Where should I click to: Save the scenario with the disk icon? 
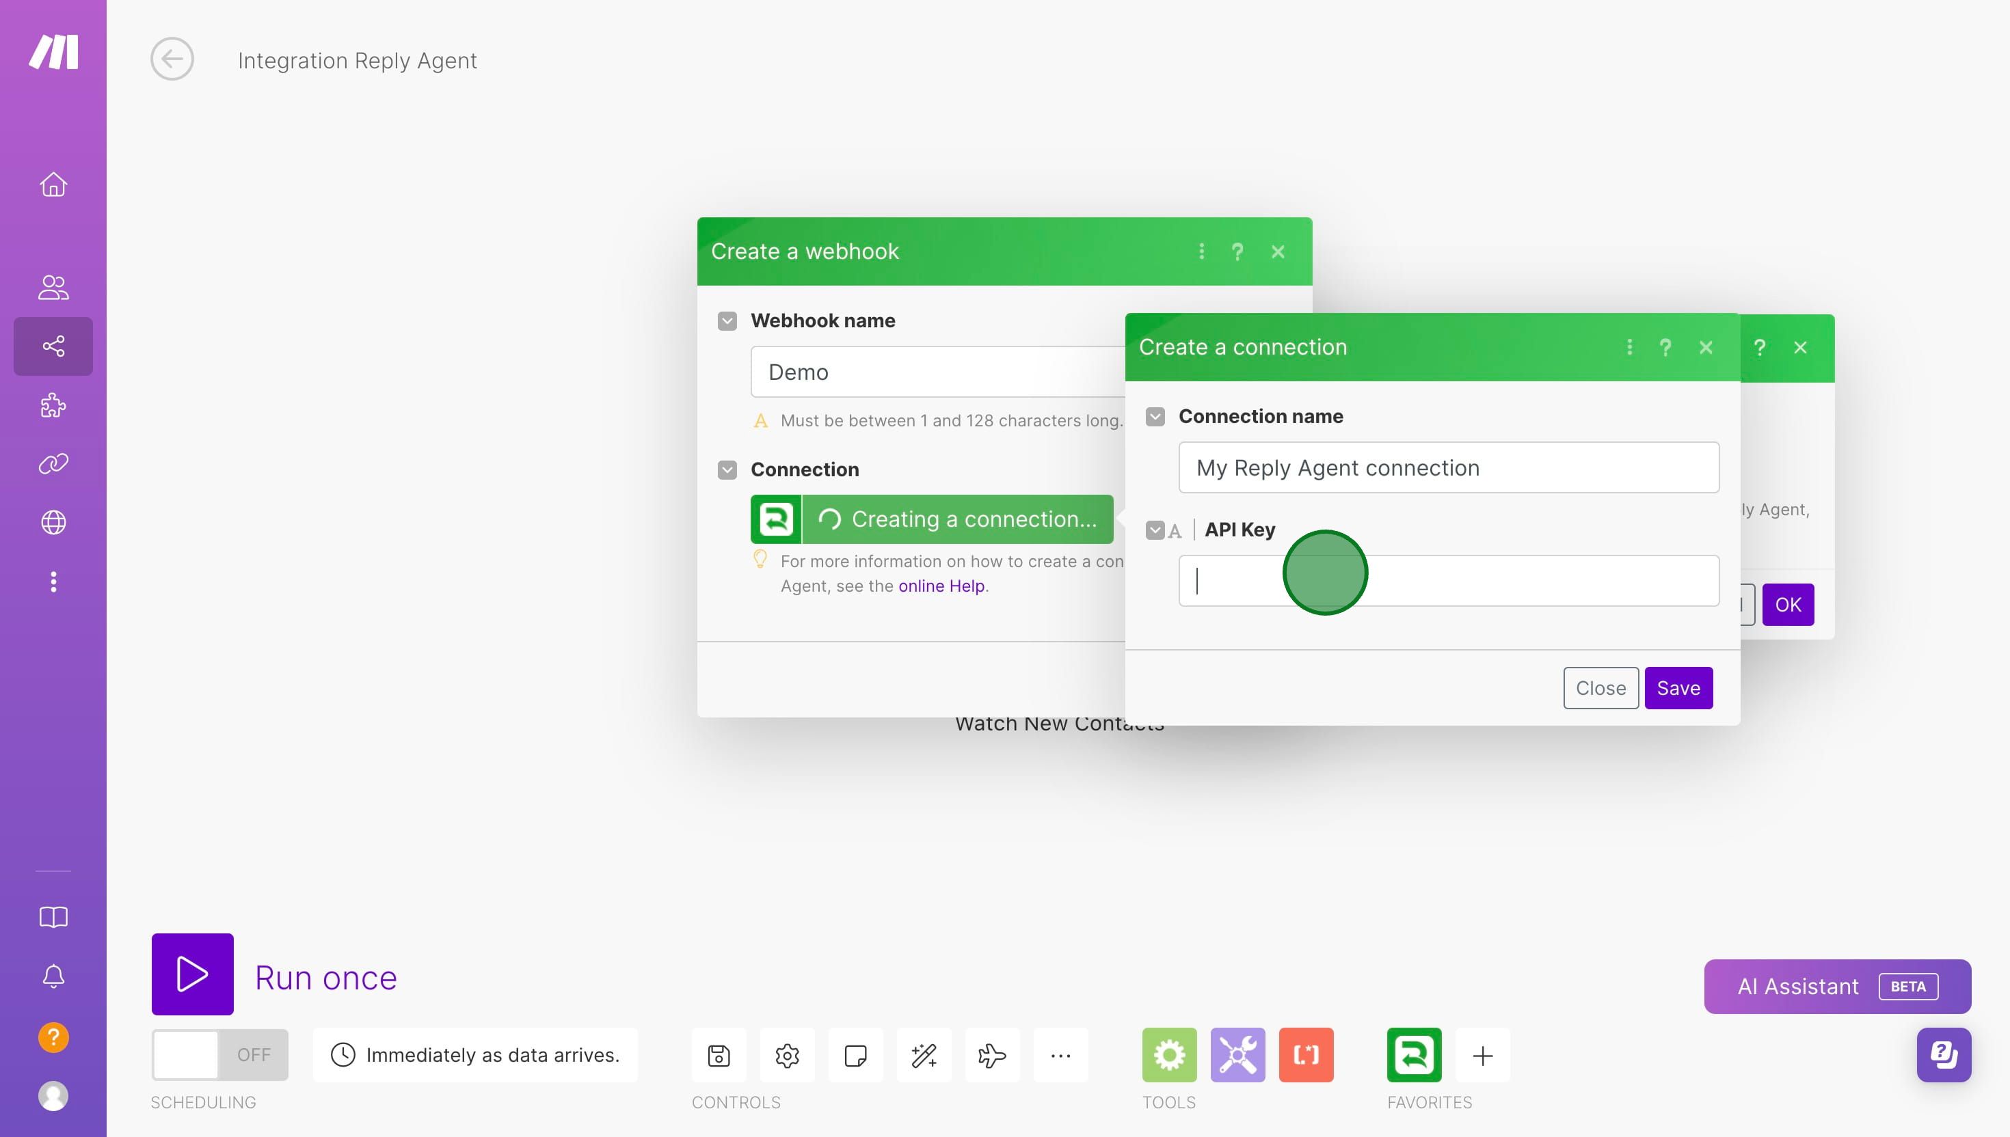719,1056
